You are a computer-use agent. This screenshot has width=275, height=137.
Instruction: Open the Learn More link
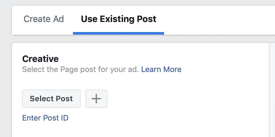coord(161,69)
